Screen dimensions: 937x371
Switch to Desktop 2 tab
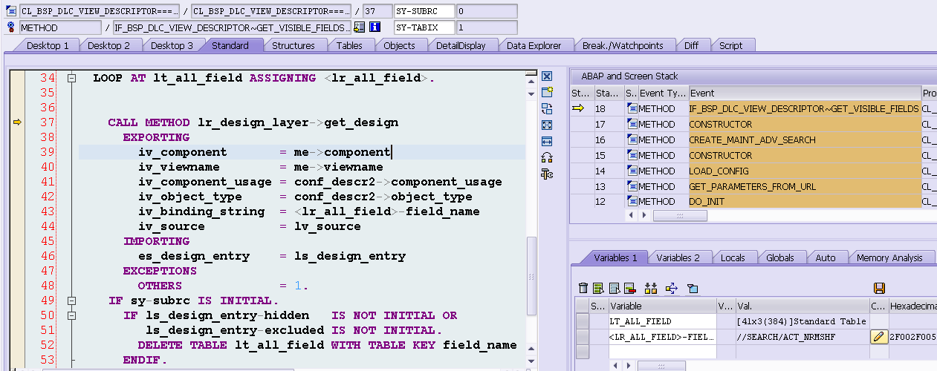(109, 45)
